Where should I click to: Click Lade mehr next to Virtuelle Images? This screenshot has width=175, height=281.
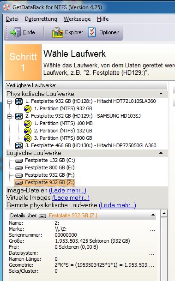coord(71,197)
